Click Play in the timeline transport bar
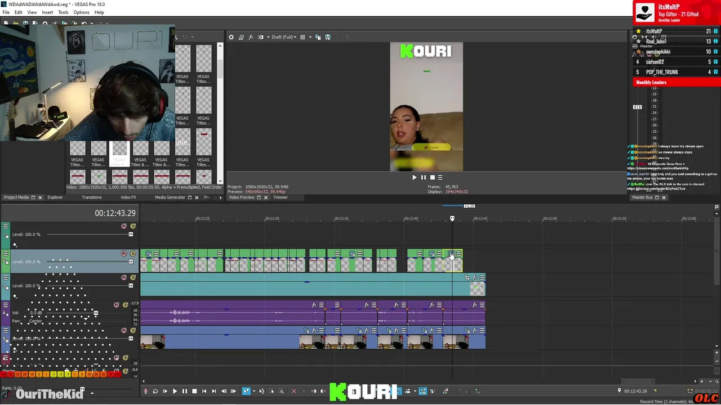 (175, 391)
